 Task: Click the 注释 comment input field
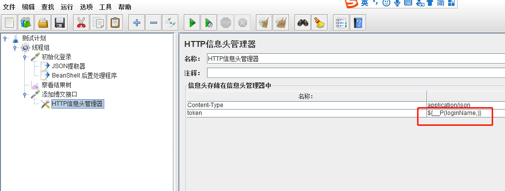pyautogui.click(x=356, y=73)
